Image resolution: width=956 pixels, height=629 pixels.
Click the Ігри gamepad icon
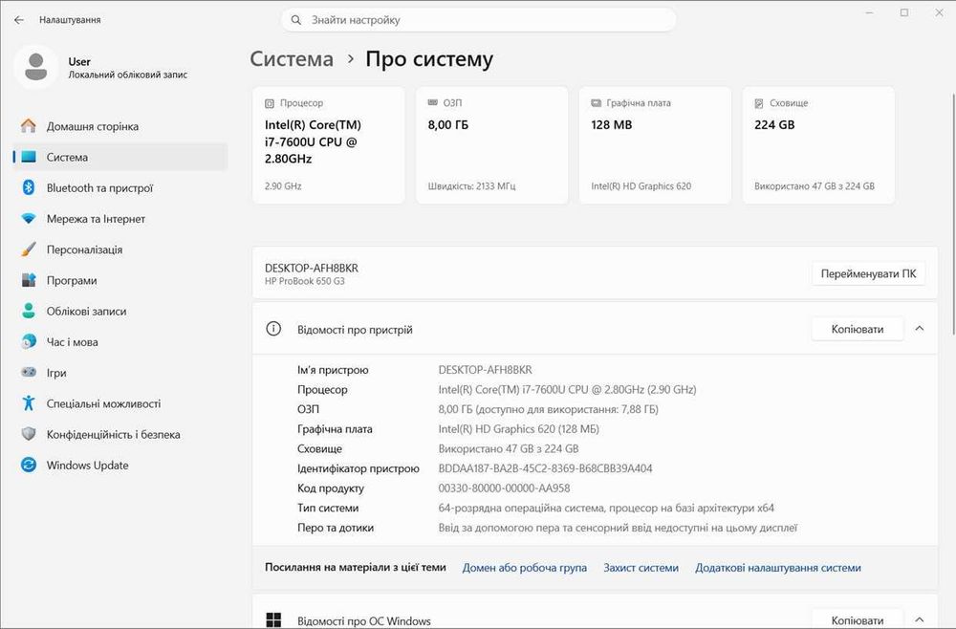pyautogui.click(x=28, y=373)
